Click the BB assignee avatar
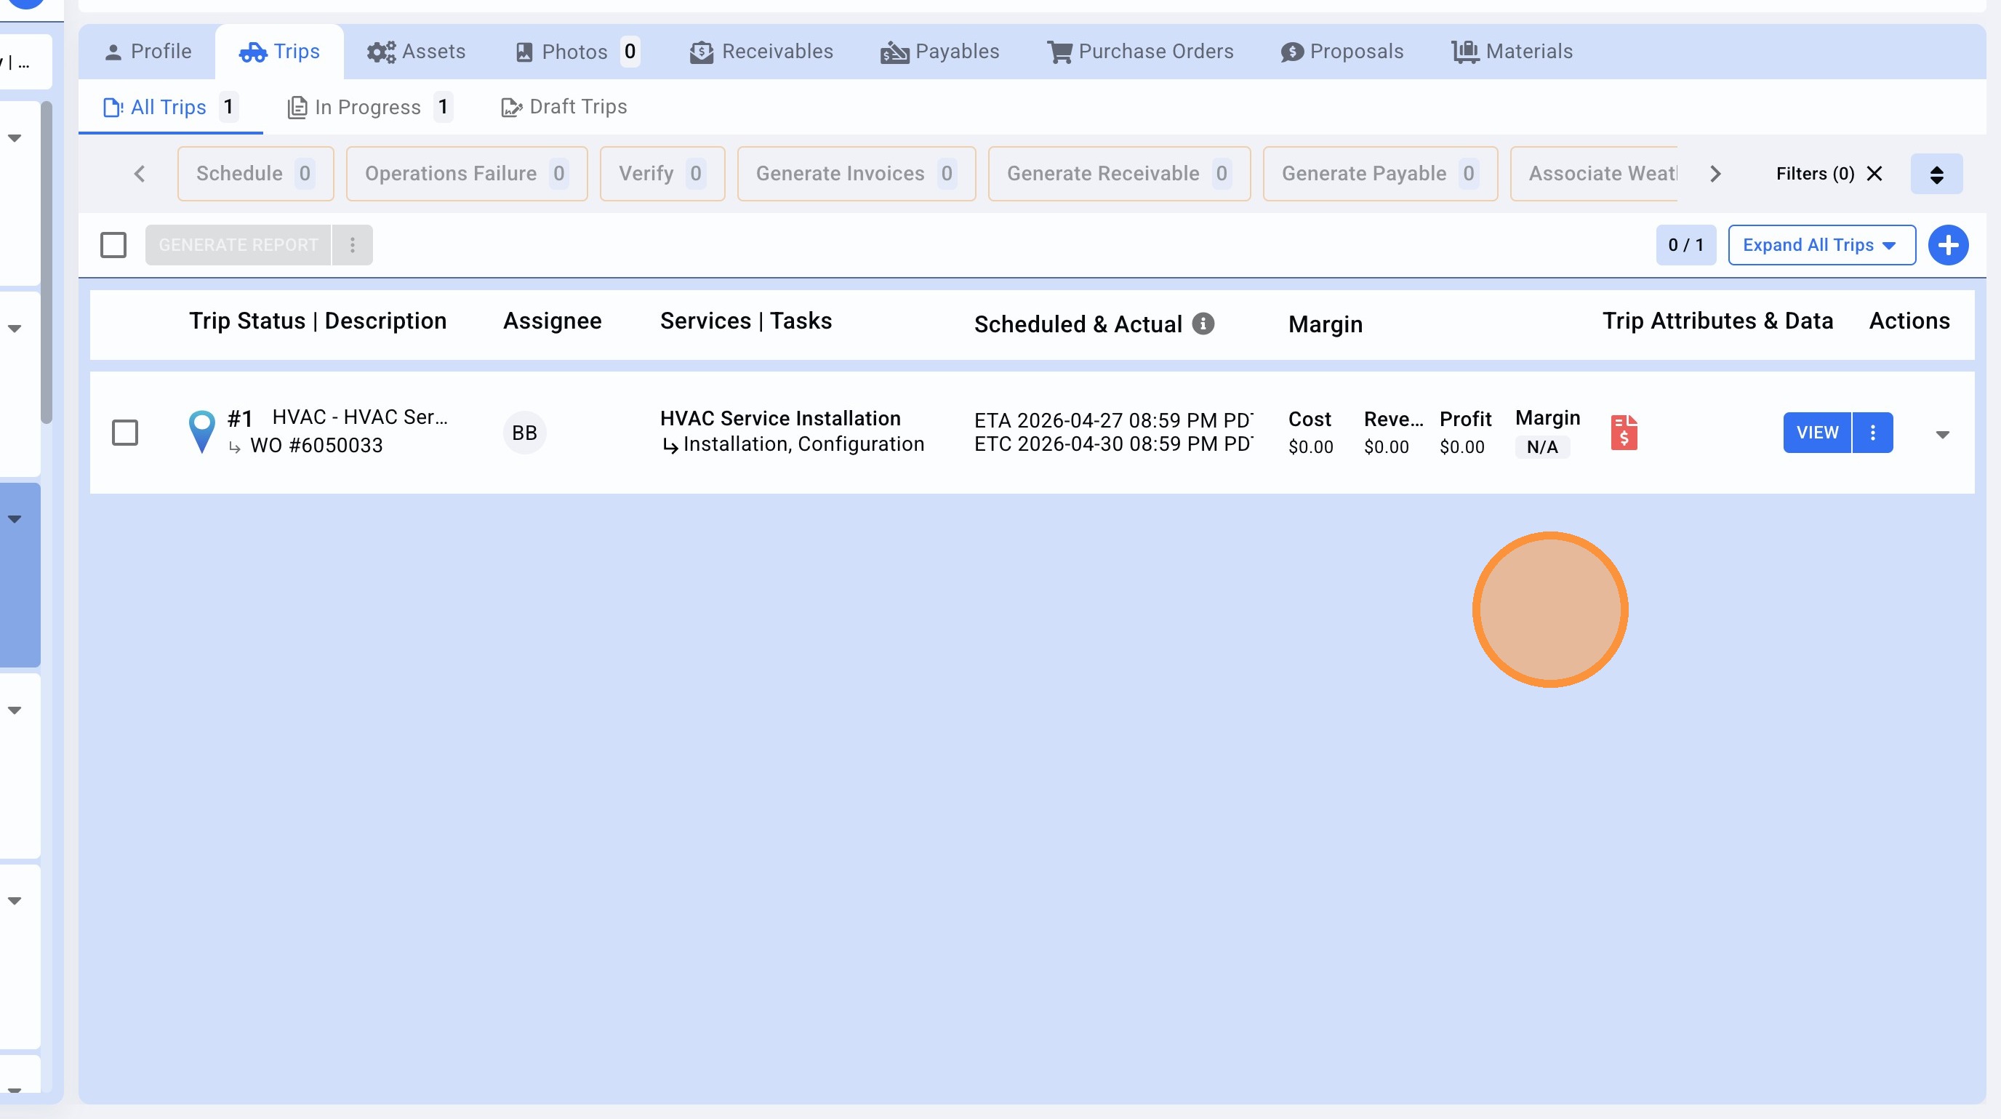Screen dimensions: 2001x1119 tap(524, 433)
